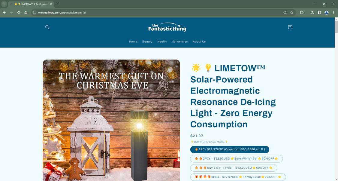338x181 pixels.
Task: Open the Chrome three-dot menu
Action: pos(333,13)
